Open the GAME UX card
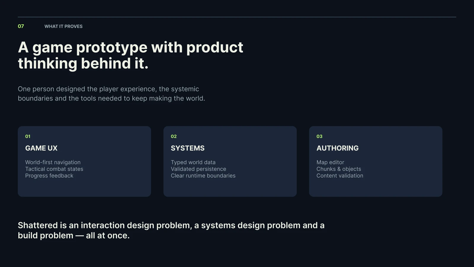This screenshot has width=474, height=267. pos(84,161)
